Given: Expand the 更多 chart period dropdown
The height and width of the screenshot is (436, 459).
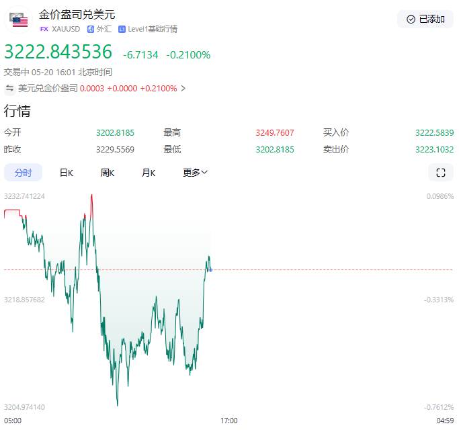Looking at the screenshot, I should [x=196, y=173].
